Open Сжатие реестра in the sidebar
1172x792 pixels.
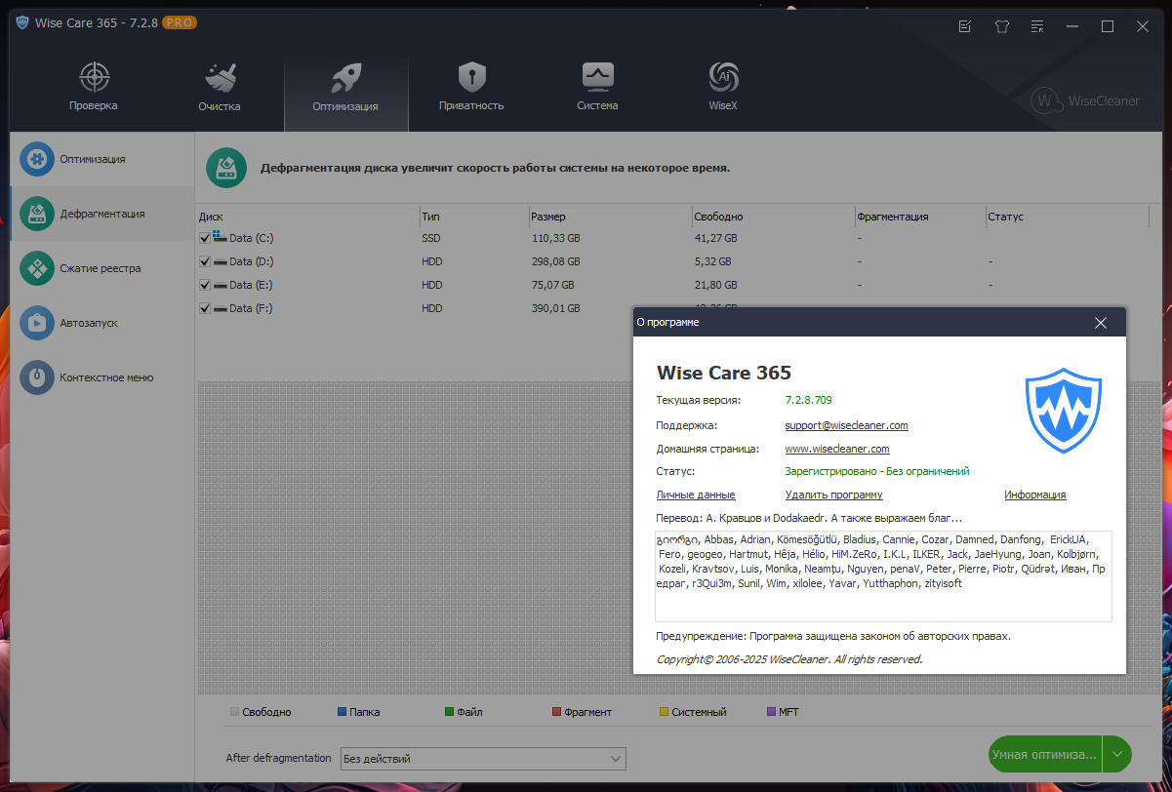coord(102,268)
